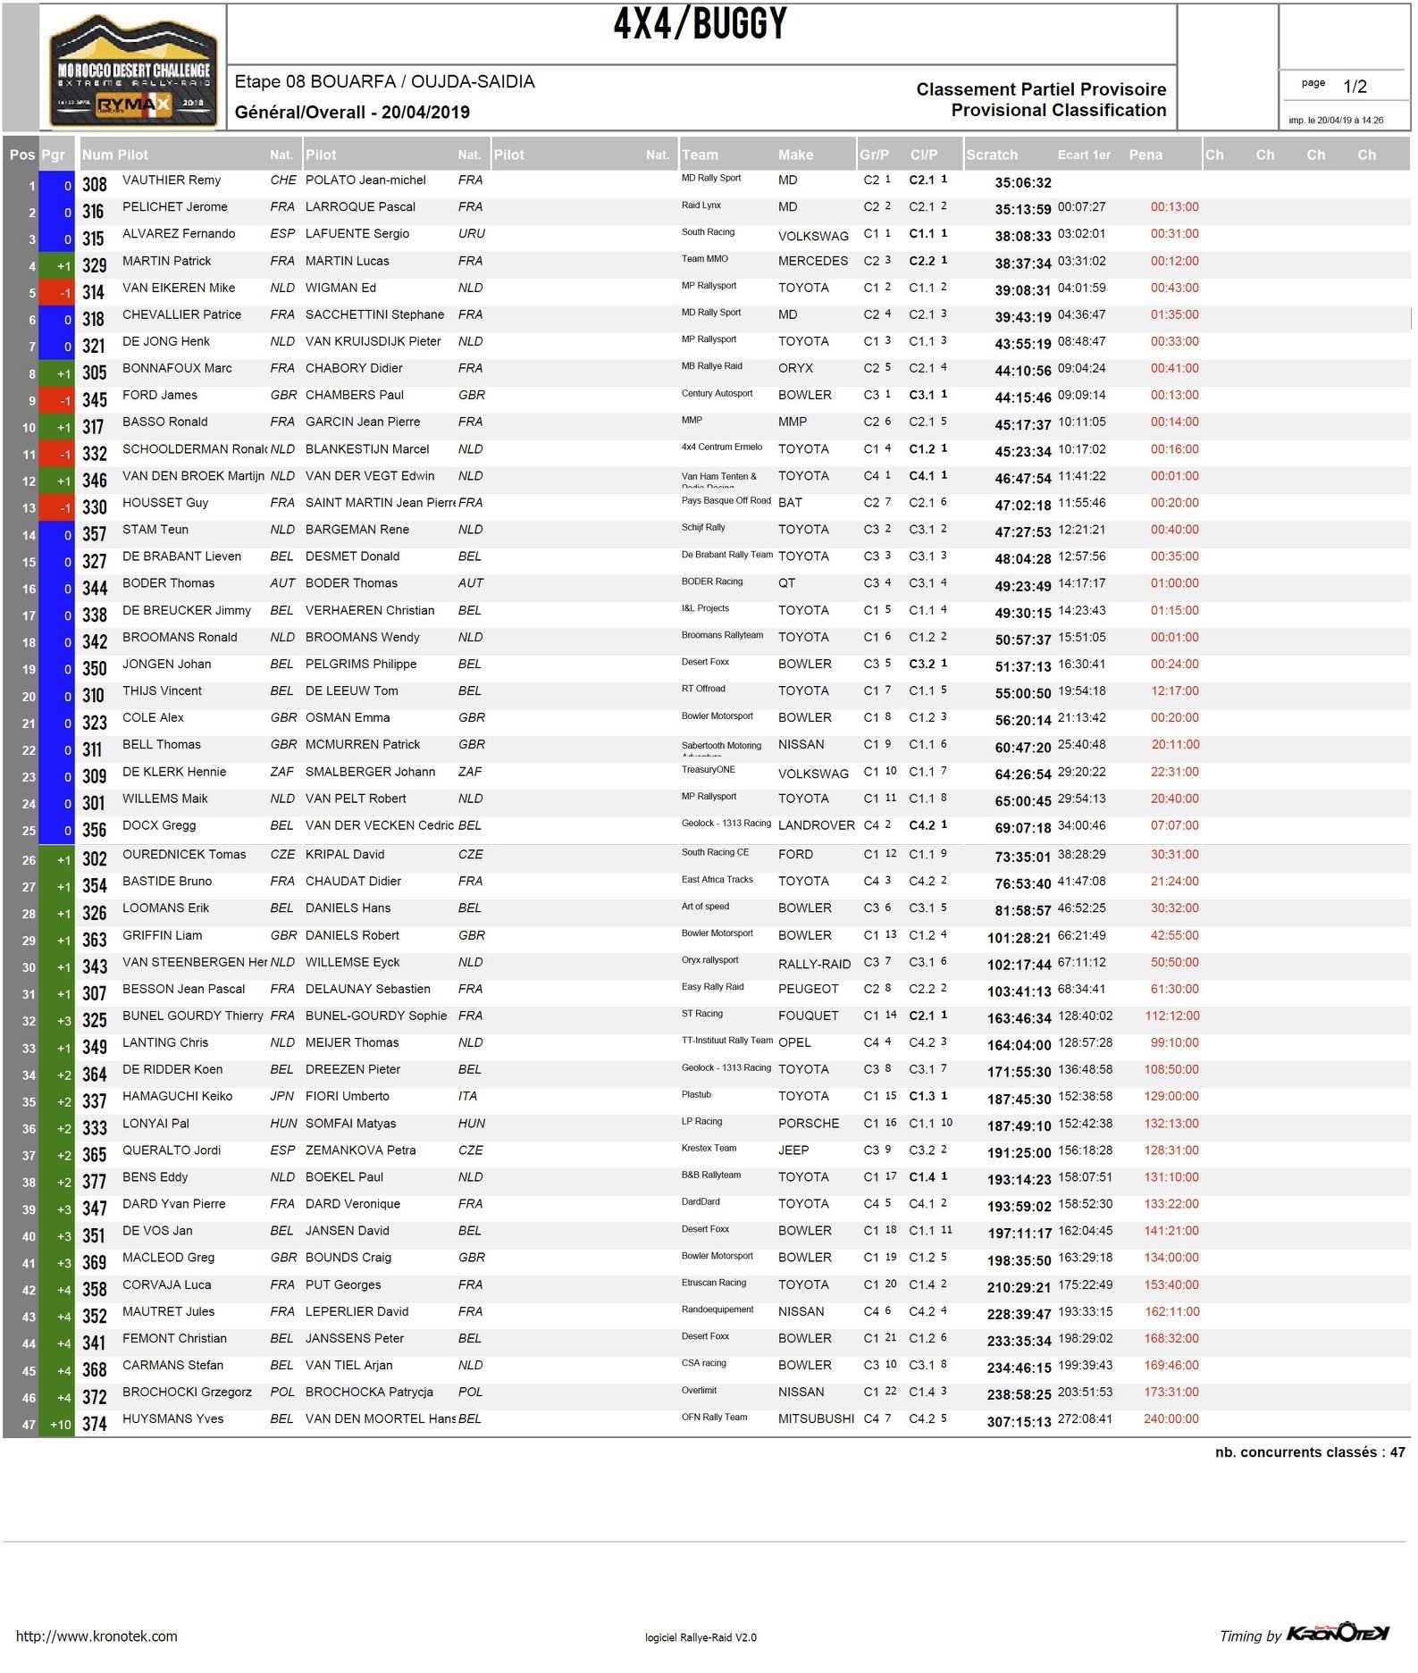
Task: Click scratch time 55:00:50
Action: point(1022,693)
